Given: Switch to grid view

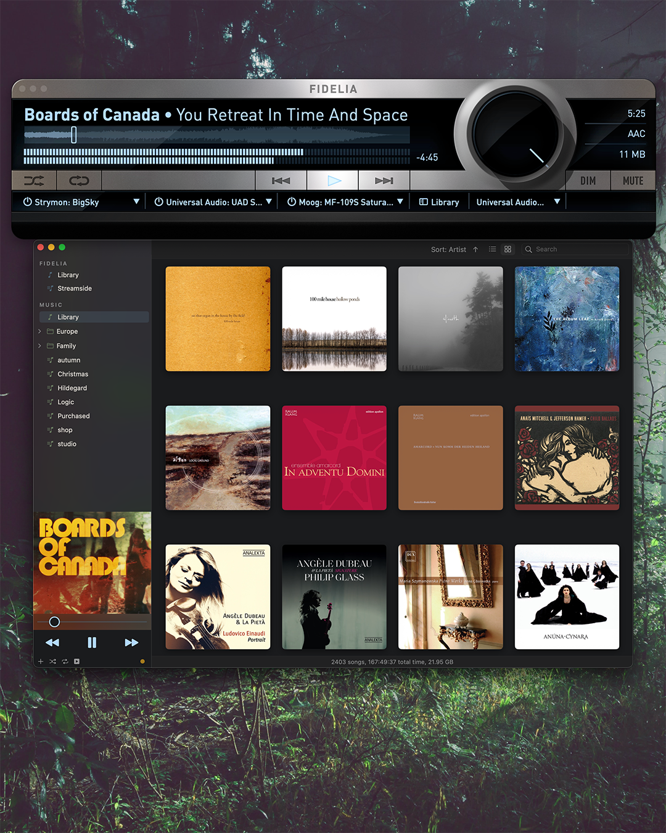Looking at the screenshot, I should tap(508, 249).
